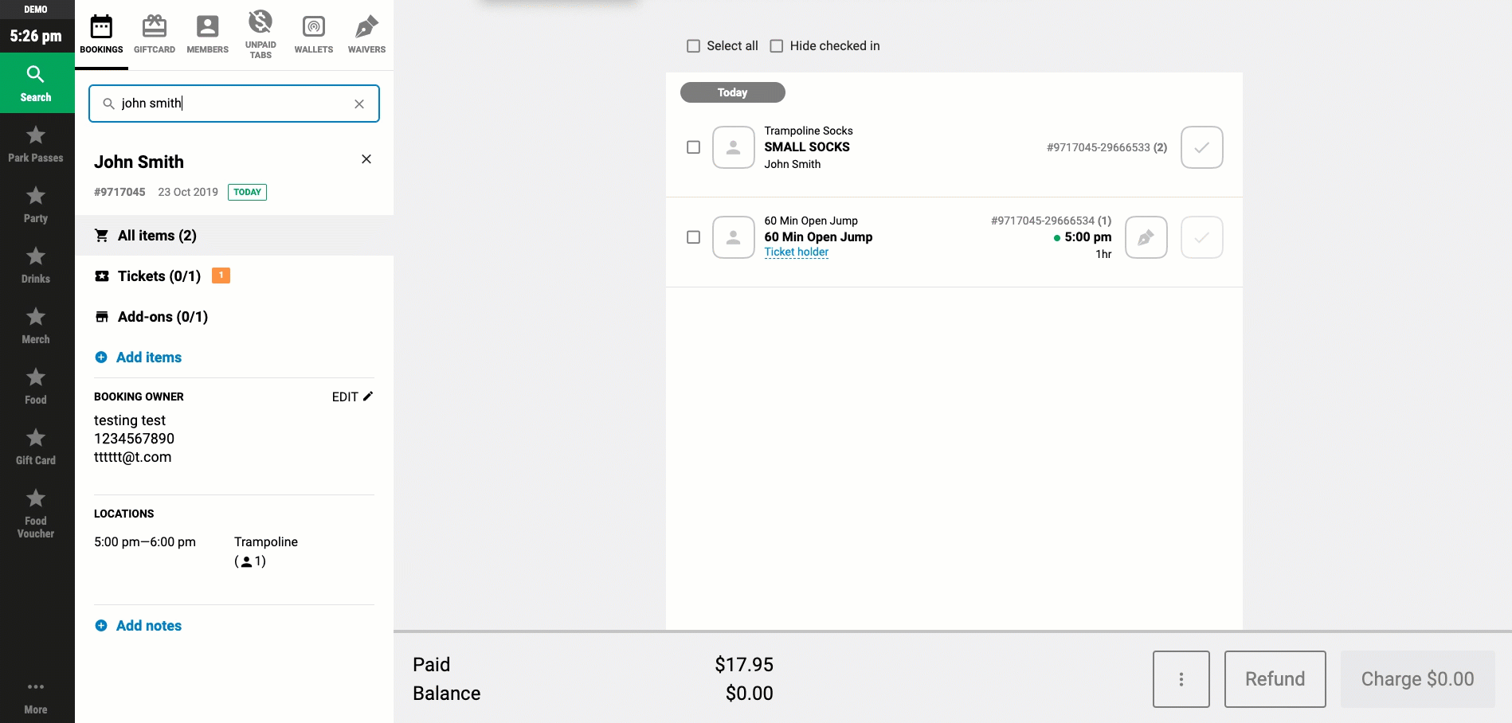This screenshot has height=723, width=1512.
Task: Click Add notes link
Action: point(139,626)
